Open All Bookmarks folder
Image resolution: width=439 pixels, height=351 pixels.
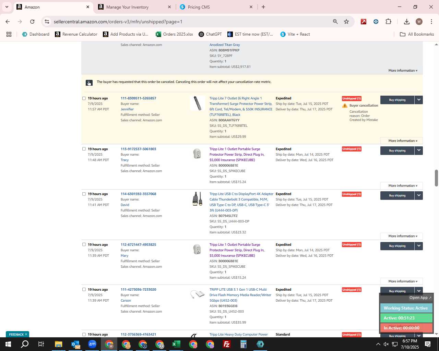click(417, 34)
